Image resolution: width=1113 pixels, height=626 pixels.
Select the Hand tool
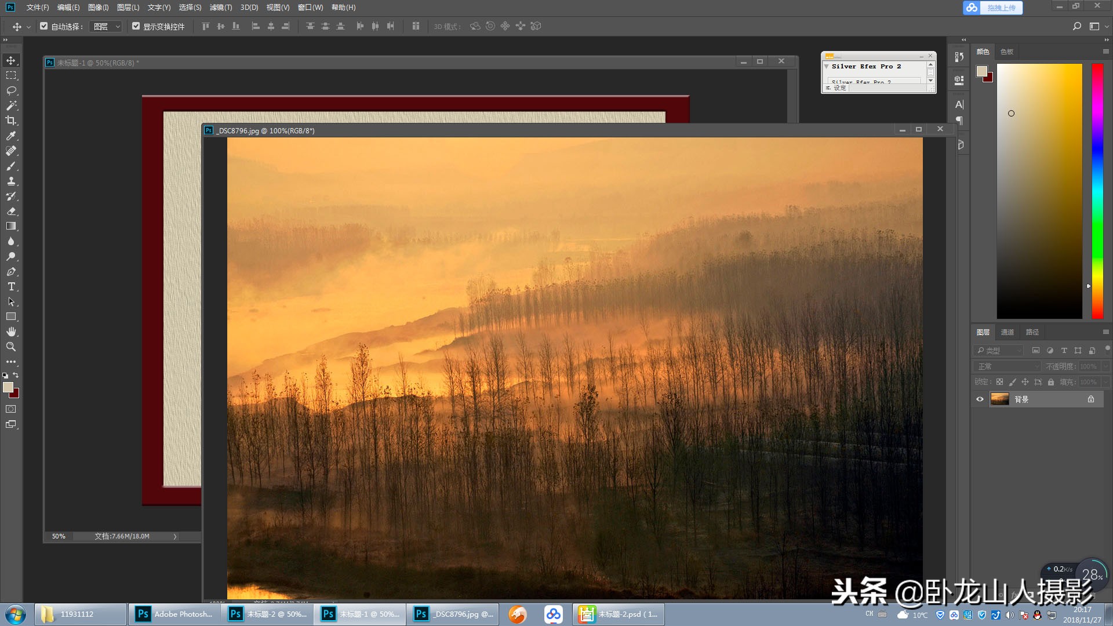pos(11,332)
